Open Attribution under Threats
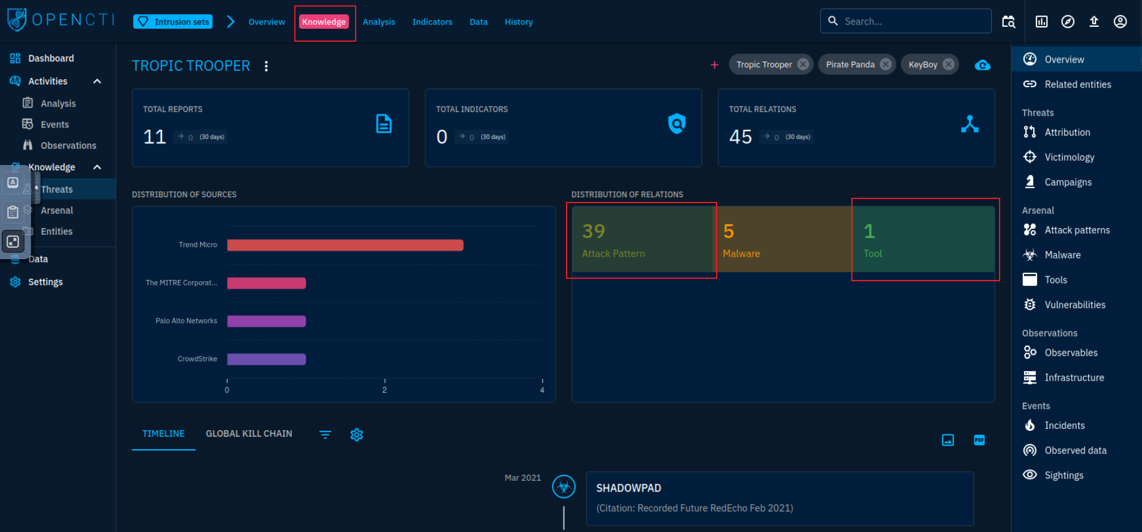The image size is (1142, 532). click(x=1076, y=132)
